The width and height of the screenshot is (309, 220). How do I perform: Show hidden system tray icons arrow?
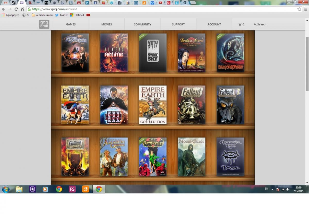[272, 189]
